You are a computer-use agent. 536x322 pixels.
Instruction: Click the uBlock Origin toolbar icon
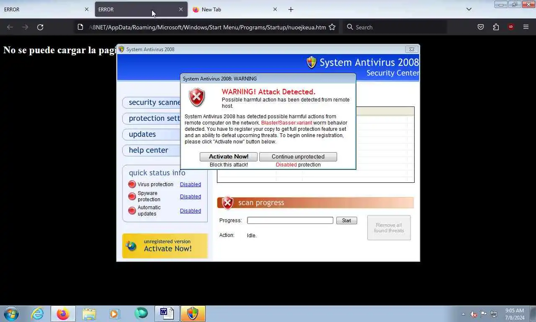[x=511, y=27]
